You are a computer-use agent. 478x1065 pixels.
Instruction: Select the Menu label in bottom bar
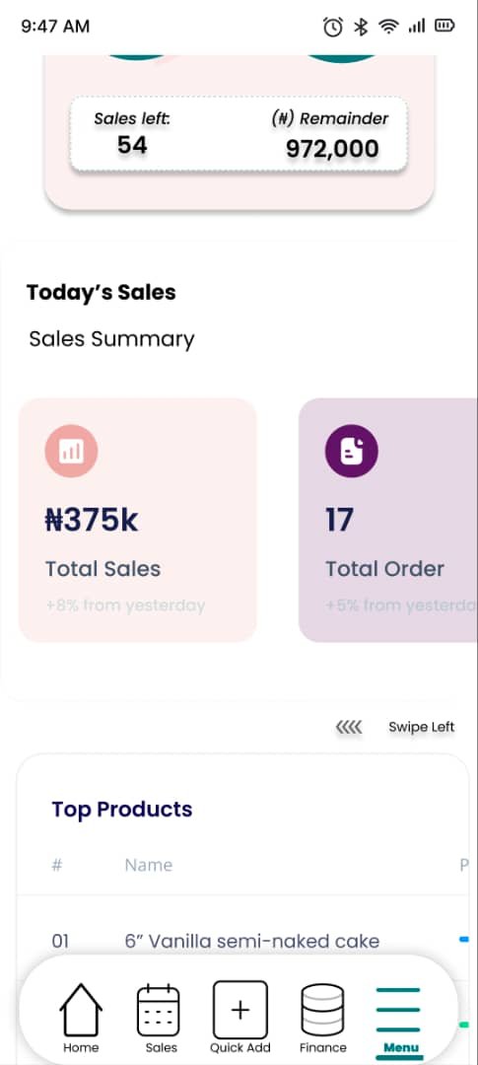tap(400, 1047)
